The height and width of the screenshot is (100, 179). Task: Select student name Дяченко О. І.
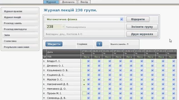[x=55, y=66]
